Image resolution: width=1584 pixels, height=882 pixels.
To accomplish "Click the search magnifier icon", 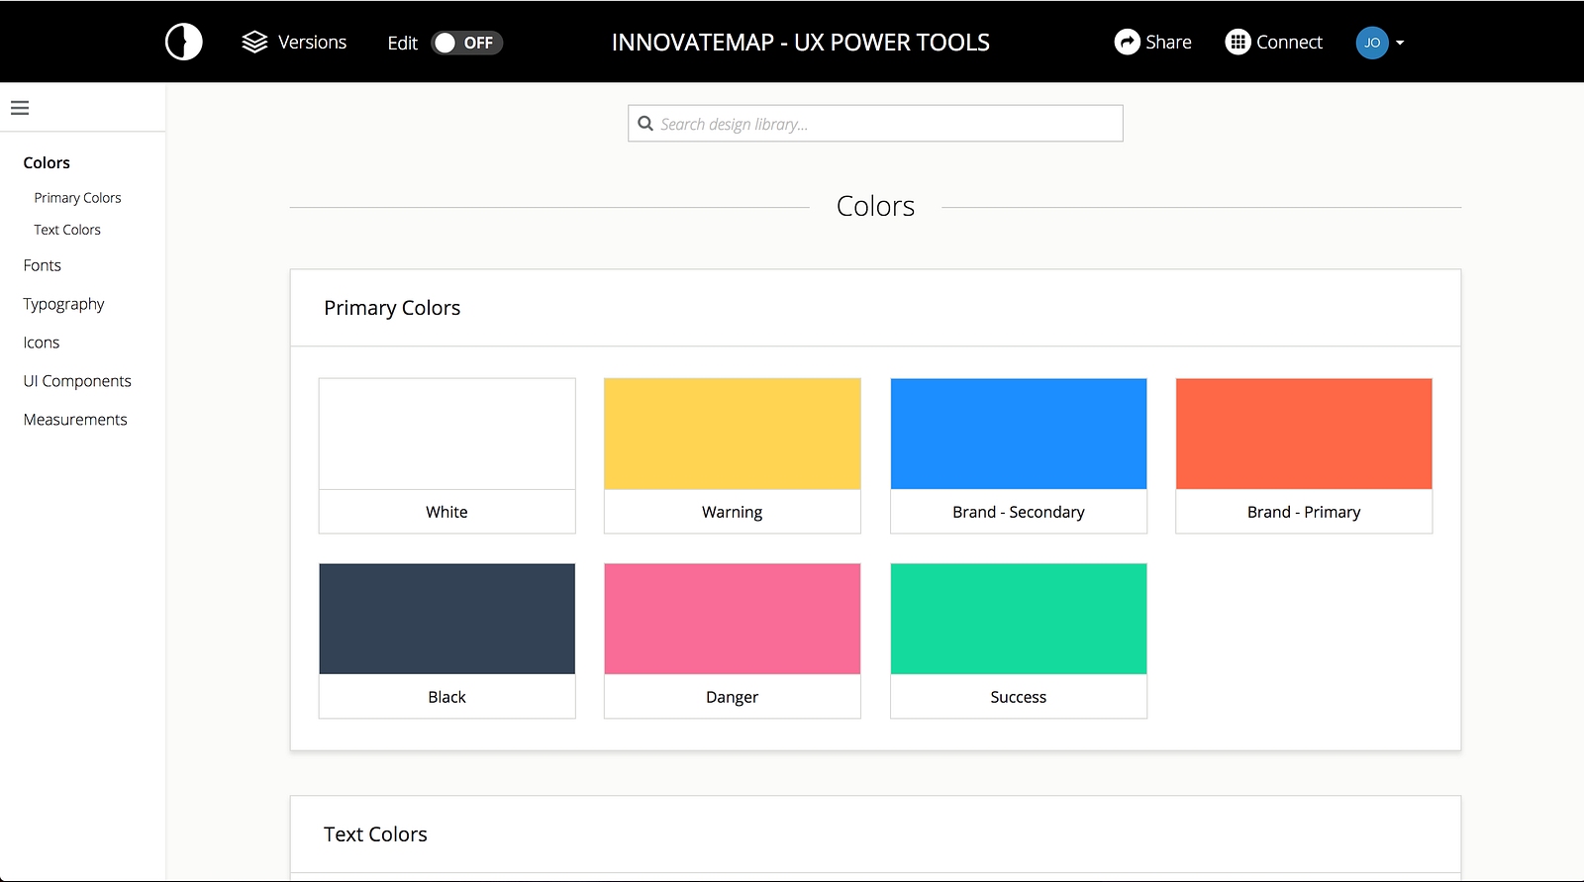I will pos(645,124).
